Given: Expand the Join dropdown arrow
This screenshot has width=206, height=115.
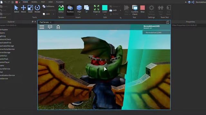Looking at the screenshot, I should pos(53,14).
